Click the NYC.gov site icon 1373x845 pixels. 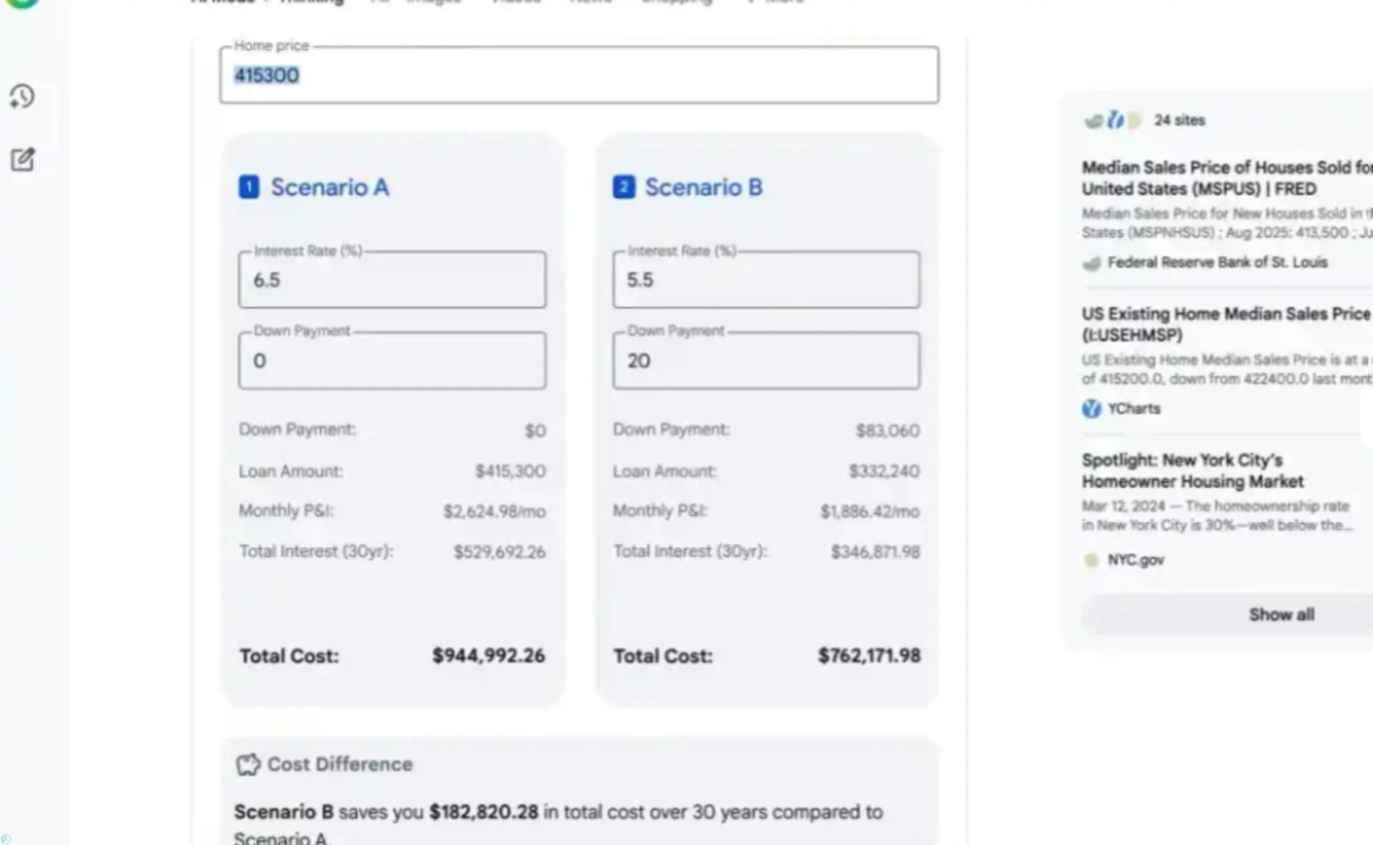(x=1092, y=560)
